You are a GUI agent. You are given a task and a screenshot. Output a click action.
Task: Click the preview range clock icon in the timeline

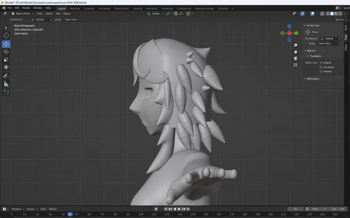(x=307, y=209)
